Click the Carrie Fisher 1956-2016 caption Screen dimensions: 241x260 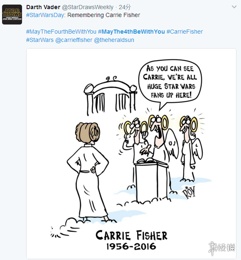(131, 240)
